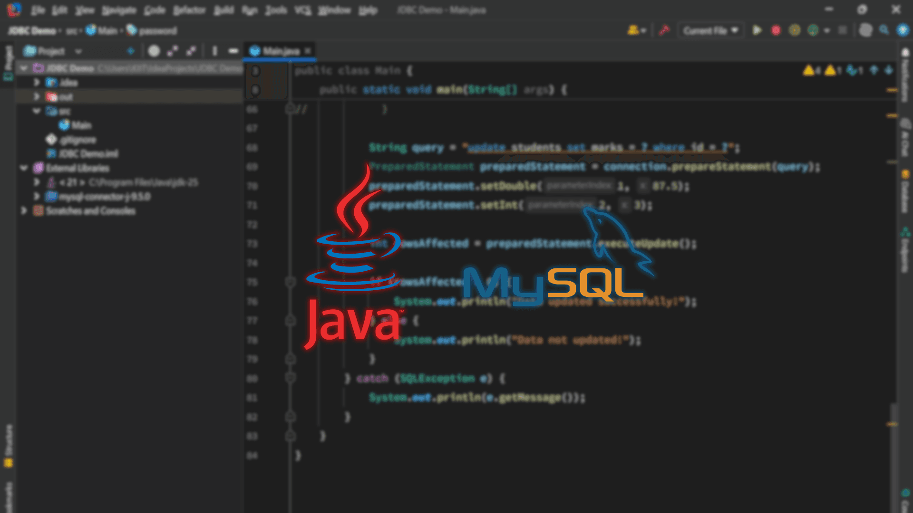Run the Main.java program with the green Run icon

(758, 30)
